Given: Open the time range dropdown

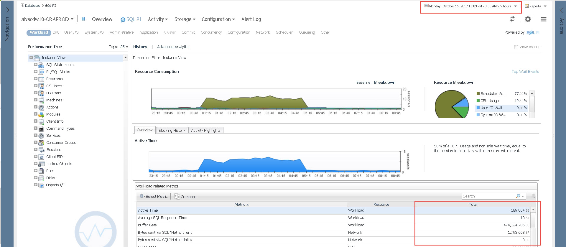Looking at the screenshot, I should 516,6.
